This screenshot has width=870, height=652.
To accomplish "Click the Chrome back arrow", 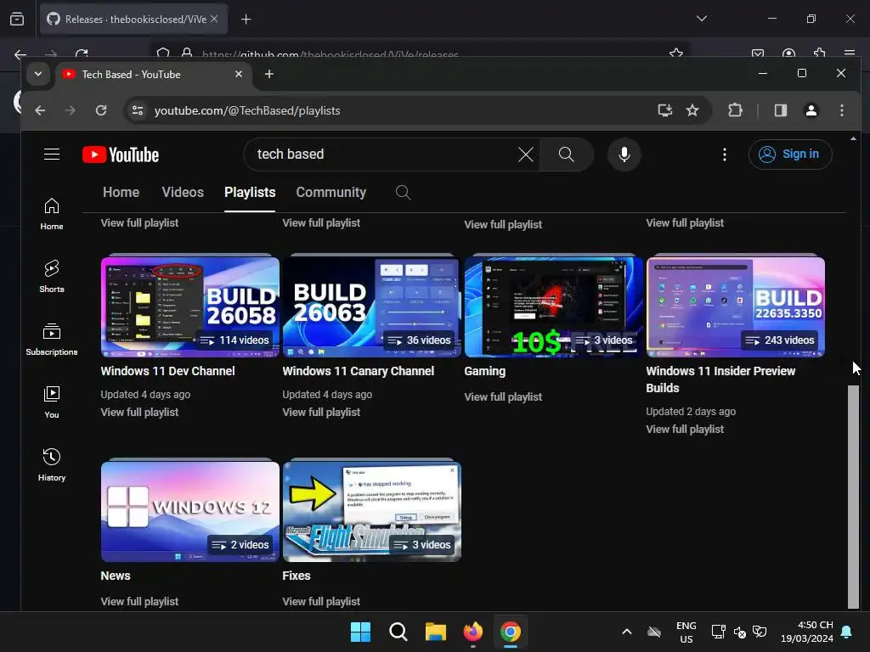I will coord(40,110).
